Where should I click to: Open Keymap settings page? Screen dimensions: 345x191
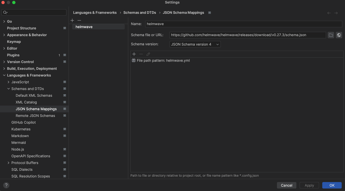tap(14, 41)
